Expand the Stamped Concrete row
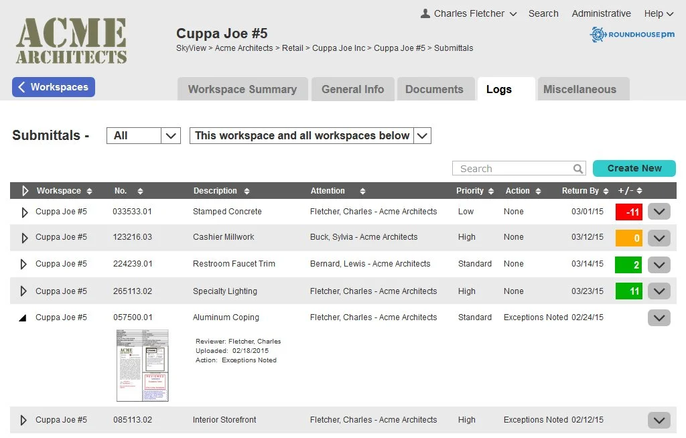This screenshot has height=438, width=686. coord(25,212)
